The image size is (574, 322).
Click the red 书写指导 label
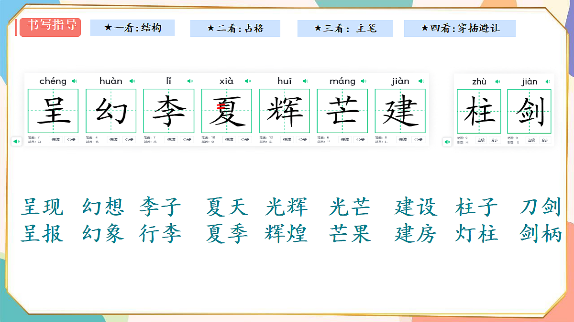50,27
